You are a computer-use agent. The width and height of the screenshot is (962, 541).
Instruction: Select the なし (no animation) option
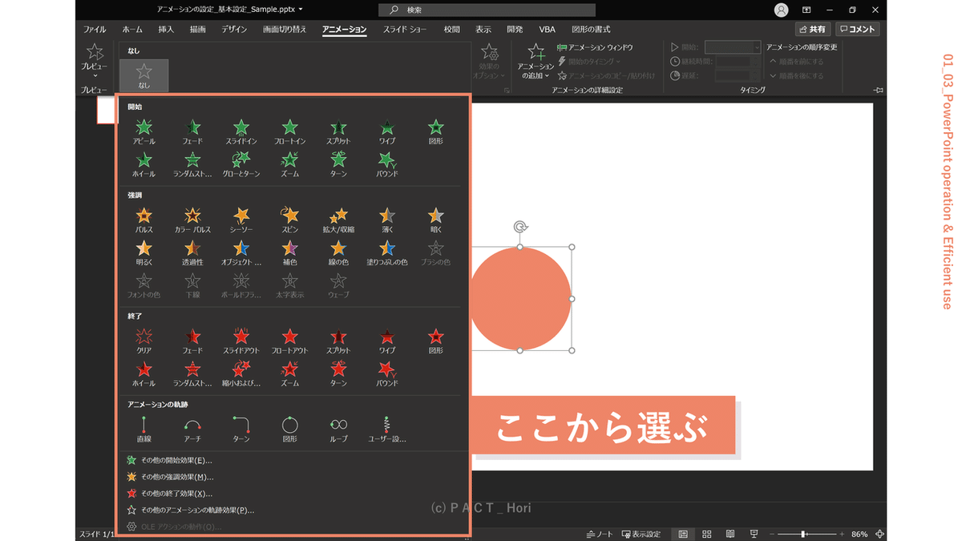click(x=144, y=75)
